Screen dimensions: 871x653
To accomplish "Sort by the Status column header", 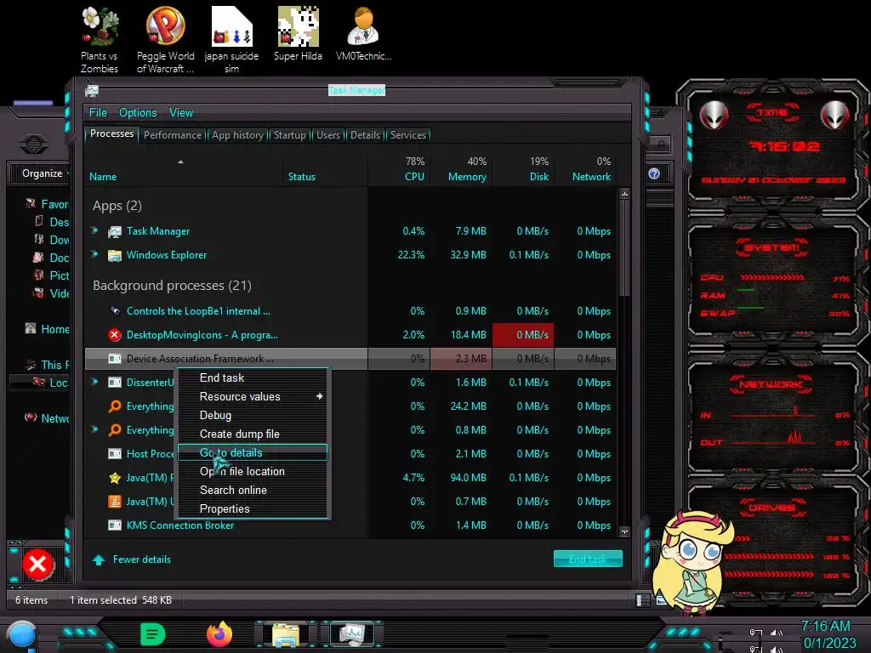I will (324, 169).
